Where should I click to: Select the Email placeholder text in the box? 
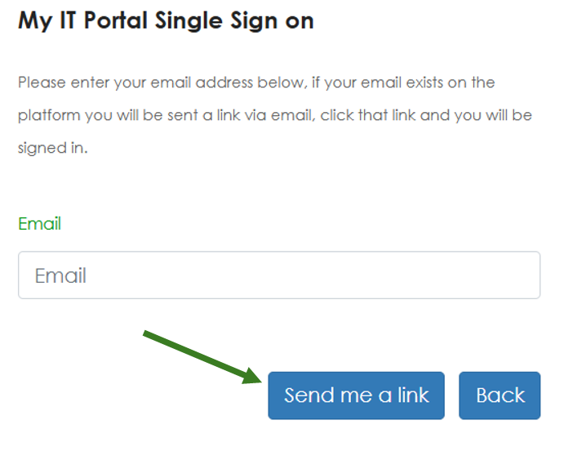(60, 275)
